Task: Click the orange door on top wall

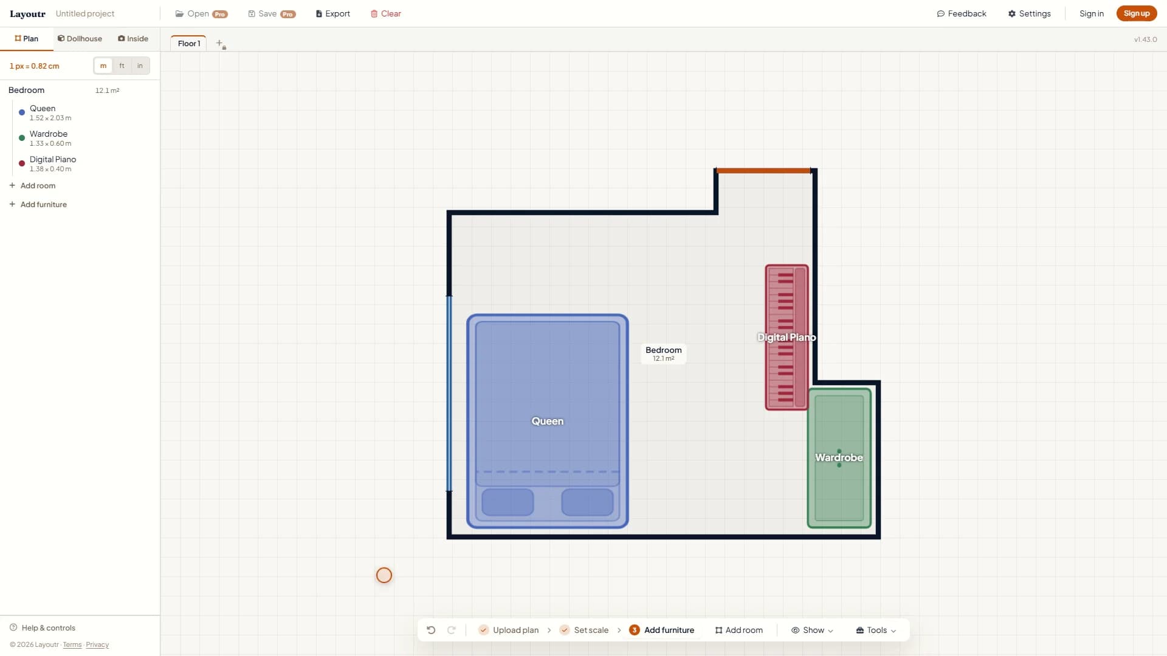Action: (764, 171)
